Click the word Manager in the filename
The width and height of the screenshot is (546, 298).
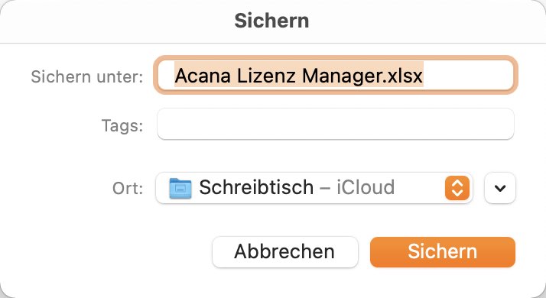click(x=342, y=76)
